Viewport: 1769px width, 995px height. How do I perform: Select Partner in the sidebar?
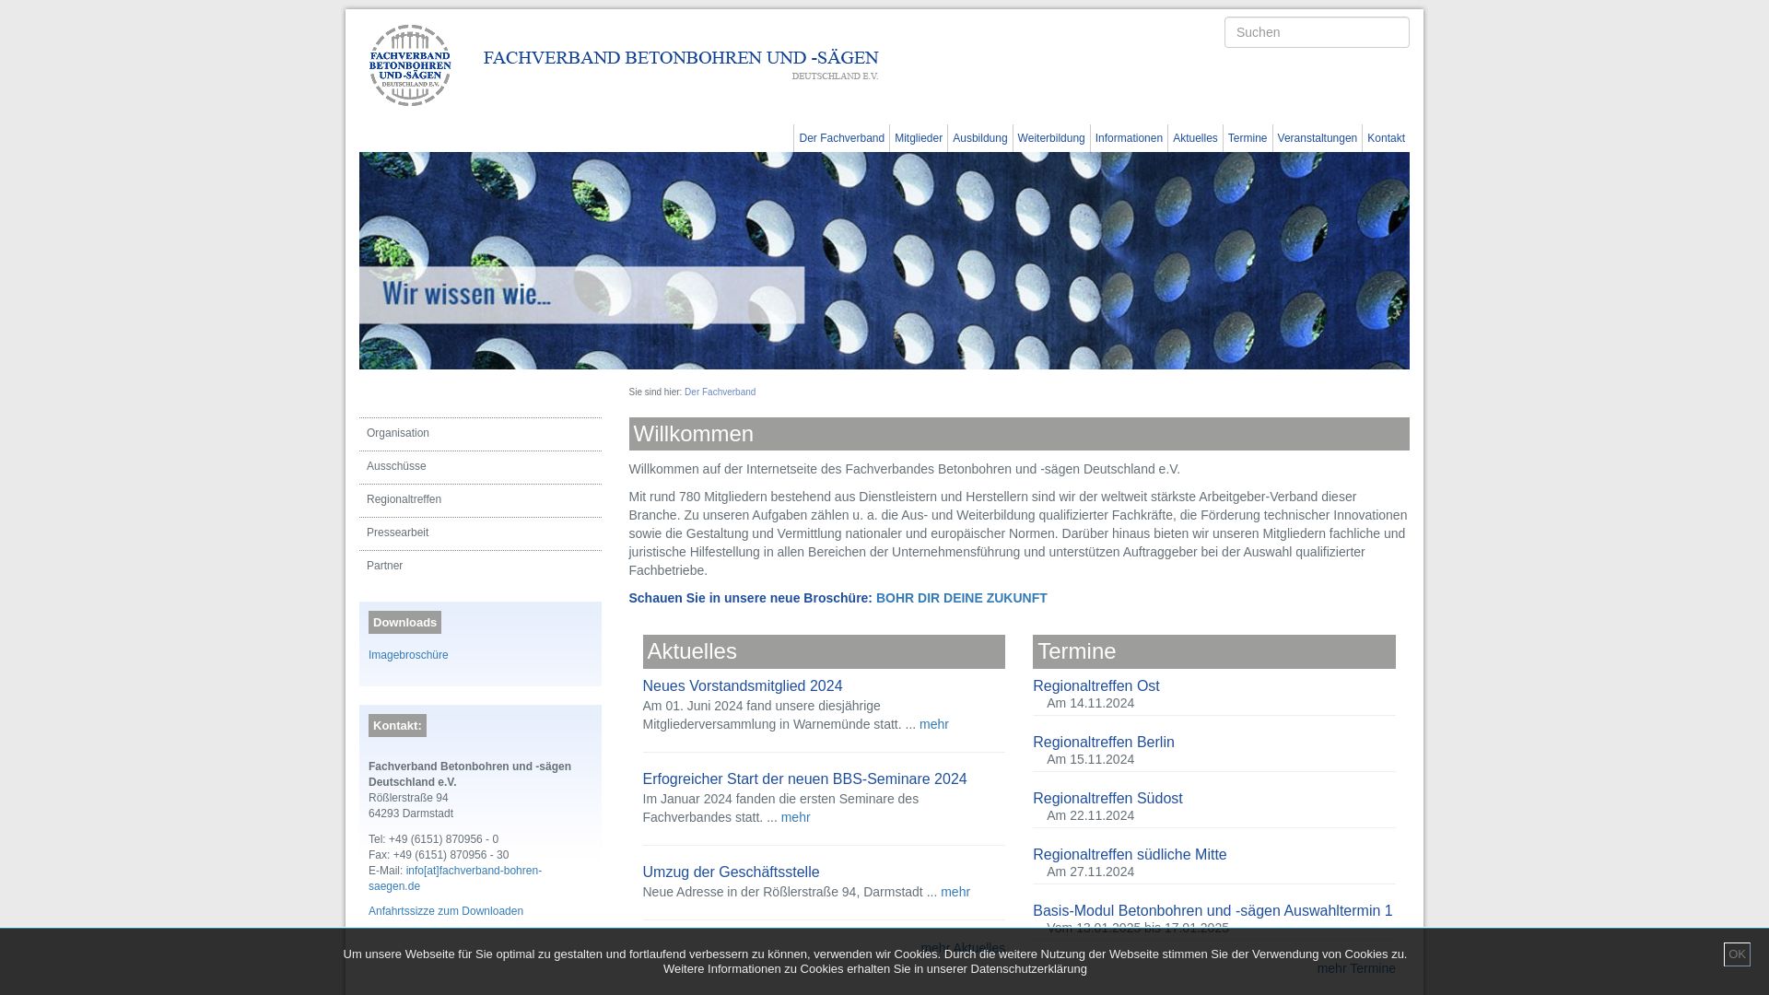(x=480, y=567)
